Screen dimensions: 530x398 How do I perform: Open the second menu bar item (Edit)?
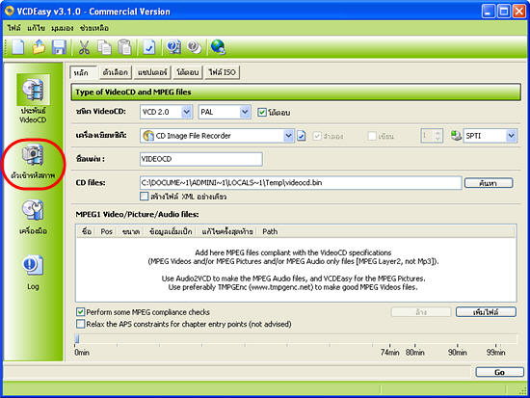click(x=36, y=28)
